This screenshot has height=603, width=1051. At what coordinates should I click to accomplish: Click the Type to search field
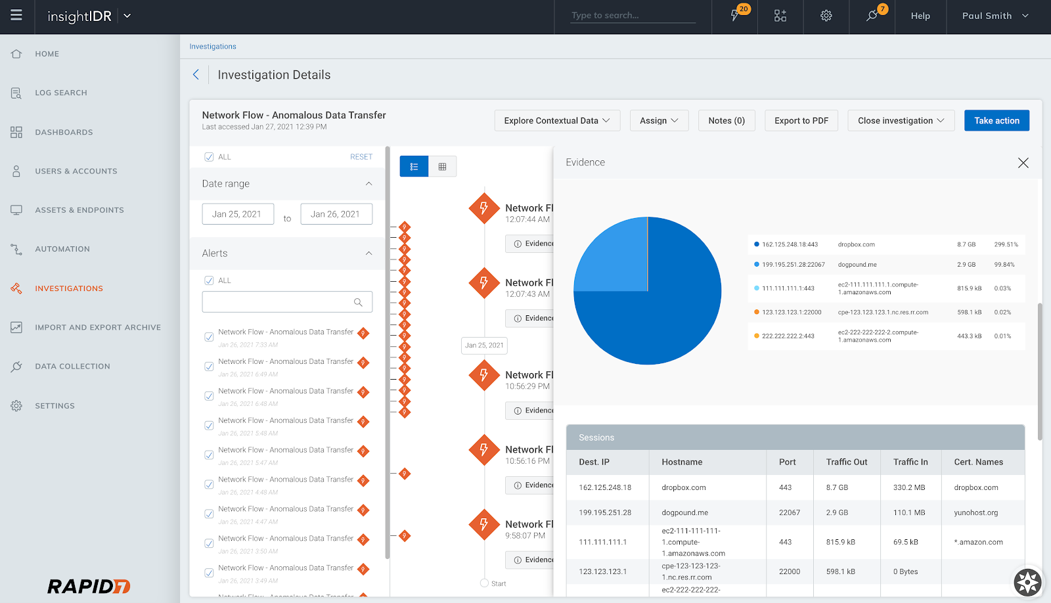tap(633, 16)
